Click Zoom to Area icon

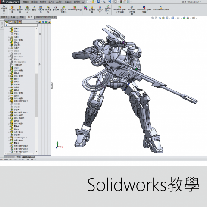tap(156, 18)
